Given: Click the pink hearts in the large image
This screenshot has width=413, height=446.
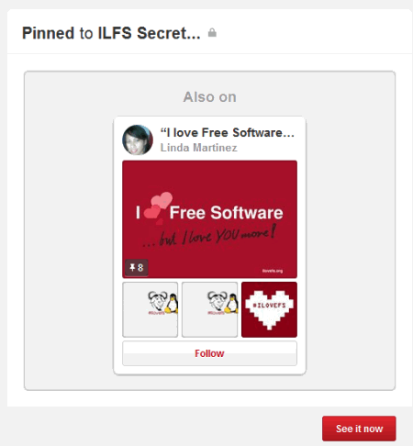Looking at the screenshot, I should (159, 206).
